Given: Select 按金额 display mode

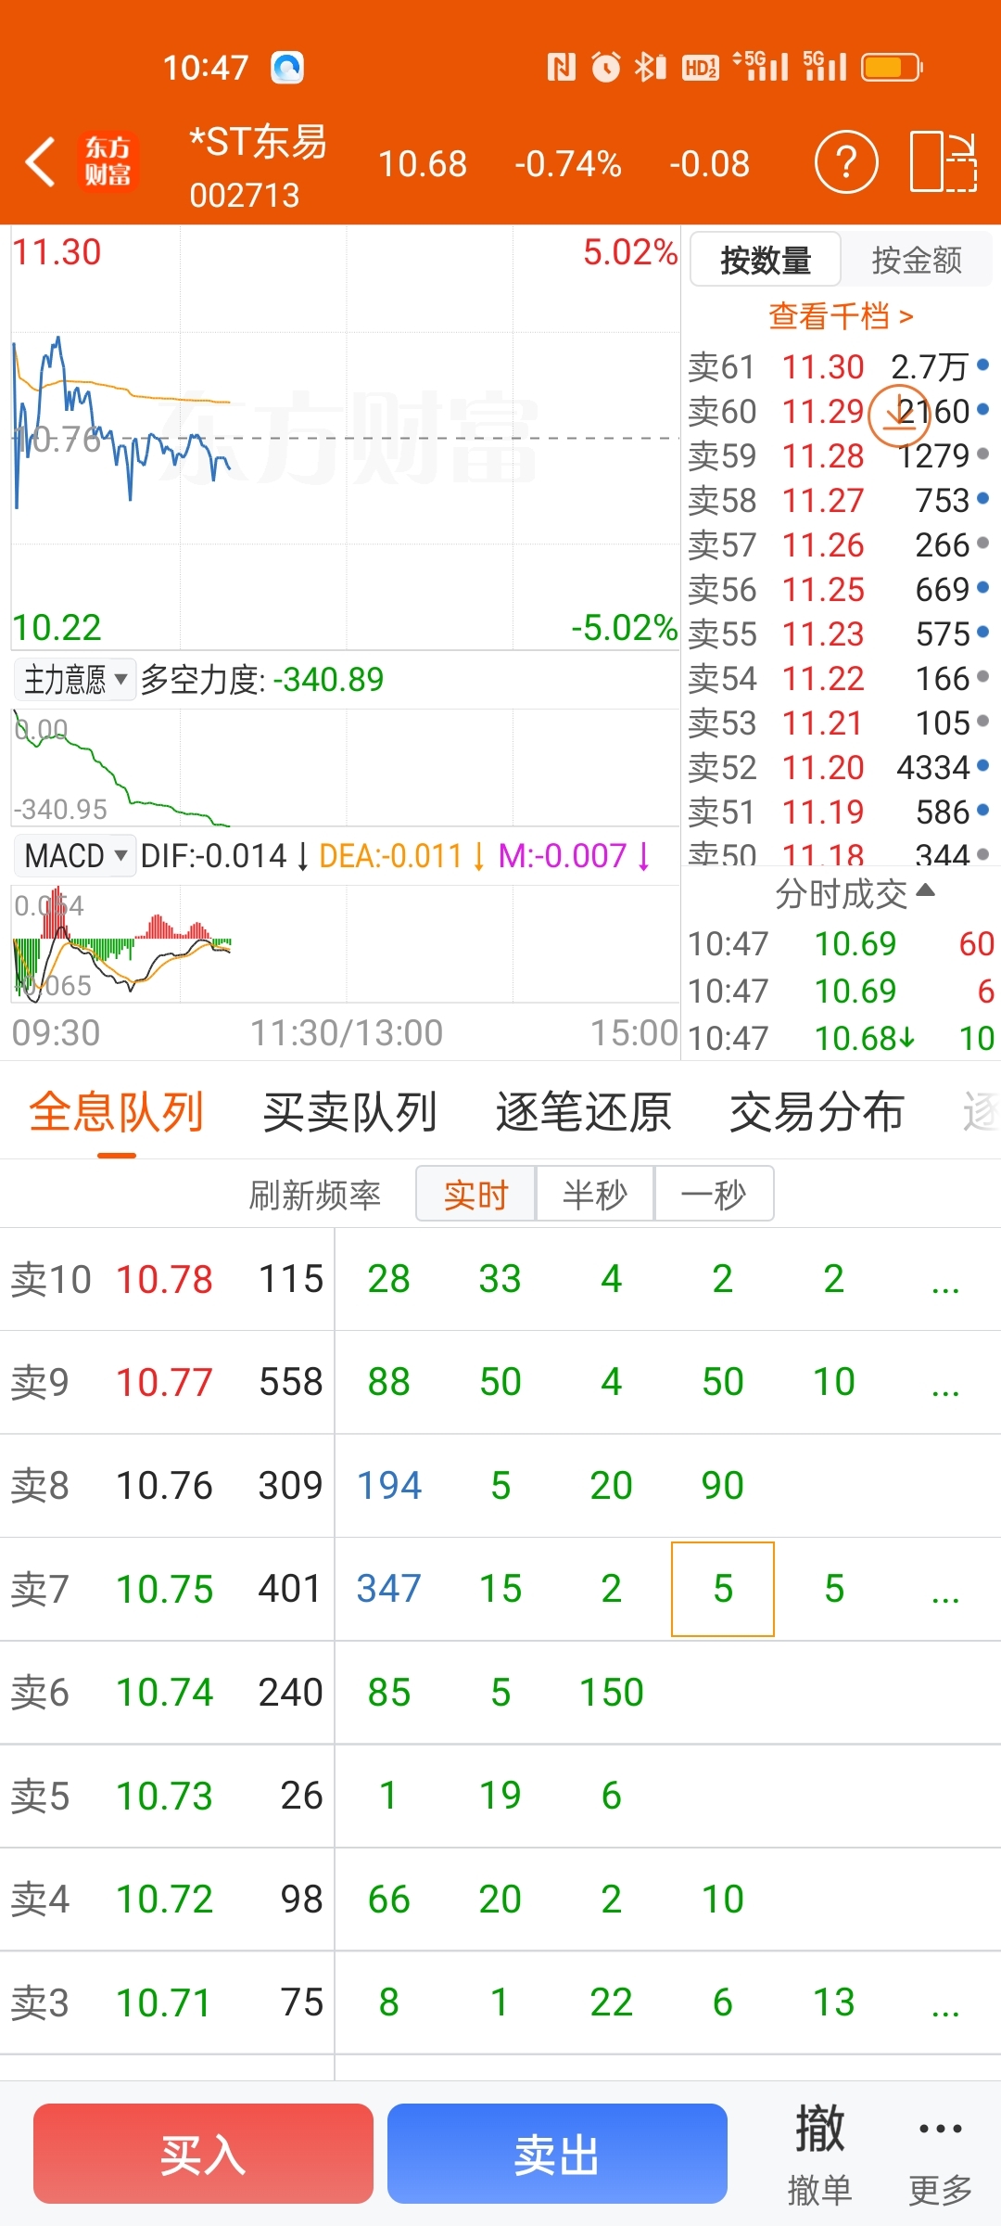Looking at the screenshot, I should [917, 260].
